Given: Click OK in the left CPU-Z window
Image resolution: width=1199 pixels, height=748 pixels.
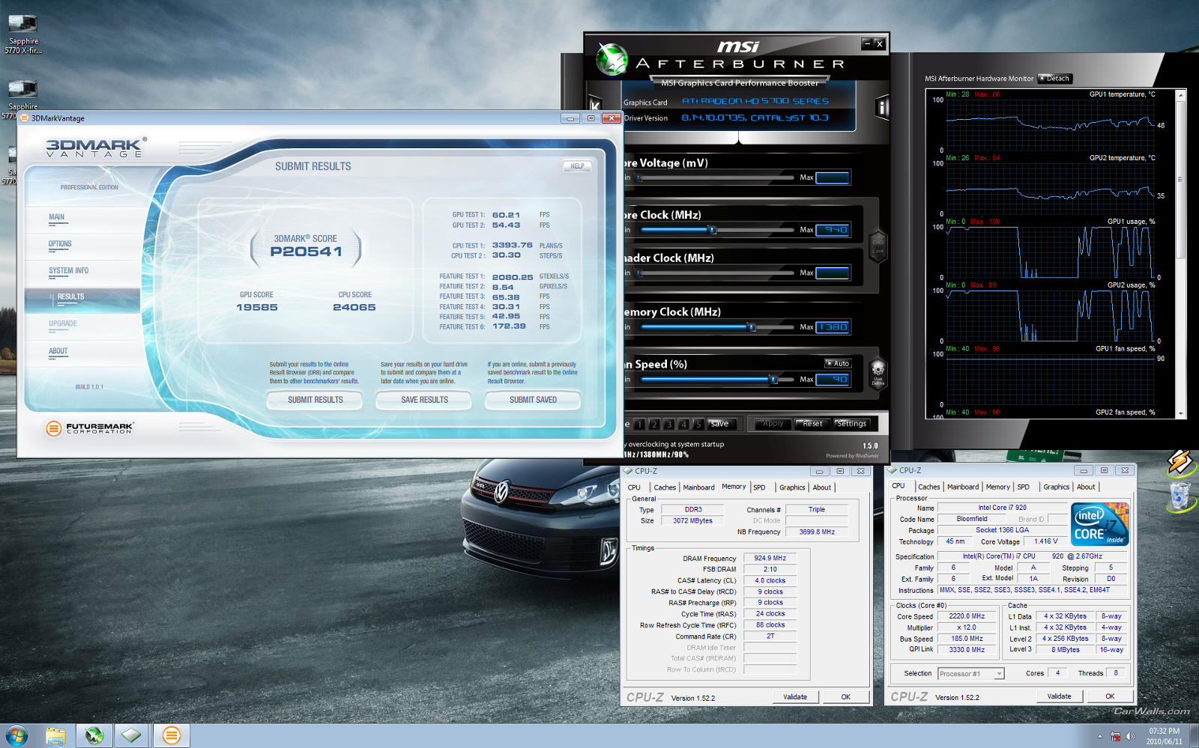Looking at the screenshot, I should 845,697.
